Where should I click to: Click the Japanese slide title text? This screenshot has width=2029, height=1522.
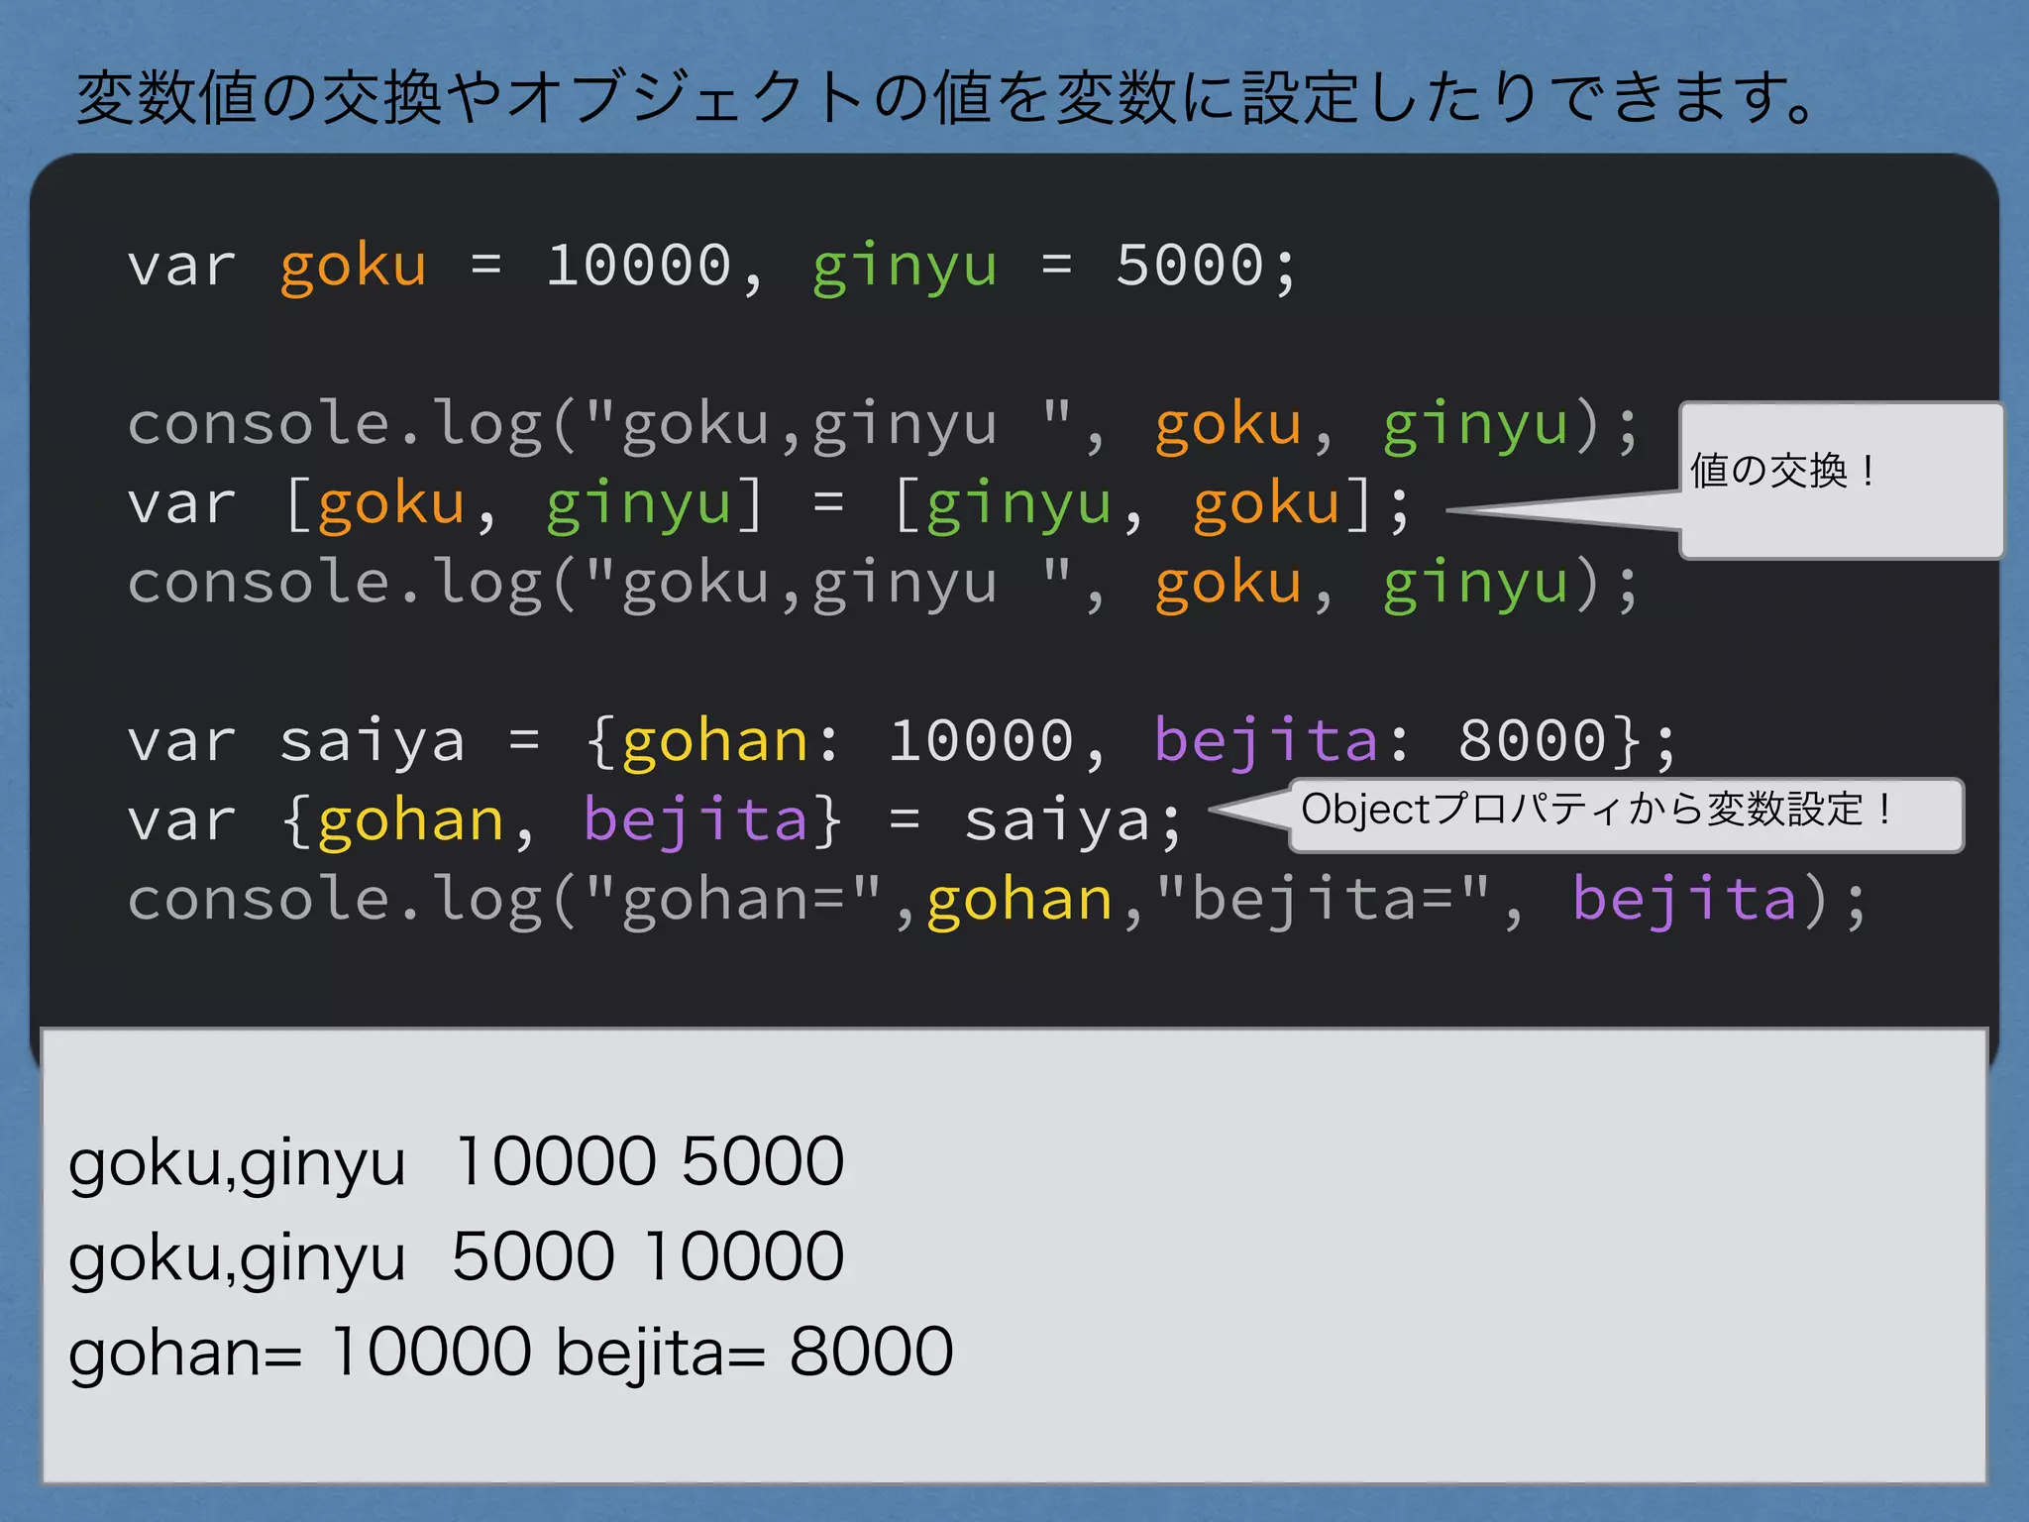click(946, 98)
